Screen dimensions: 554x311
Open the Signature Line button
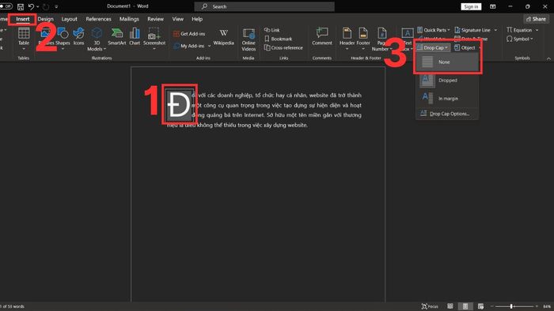pos(472,30)
